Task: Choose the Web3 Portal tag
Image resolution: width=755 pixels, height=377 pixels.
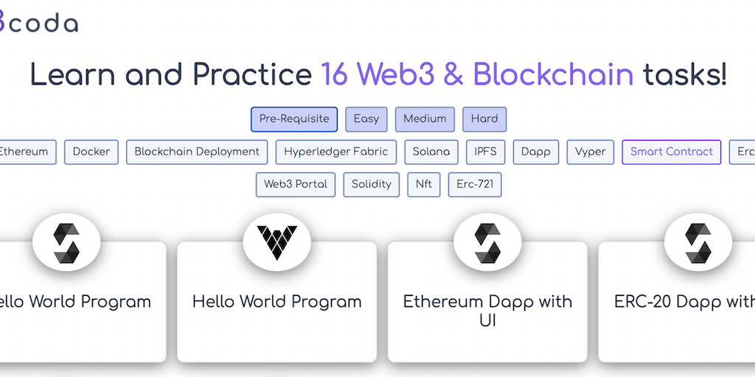Action: pyautogui.click(x=296, y=185)
